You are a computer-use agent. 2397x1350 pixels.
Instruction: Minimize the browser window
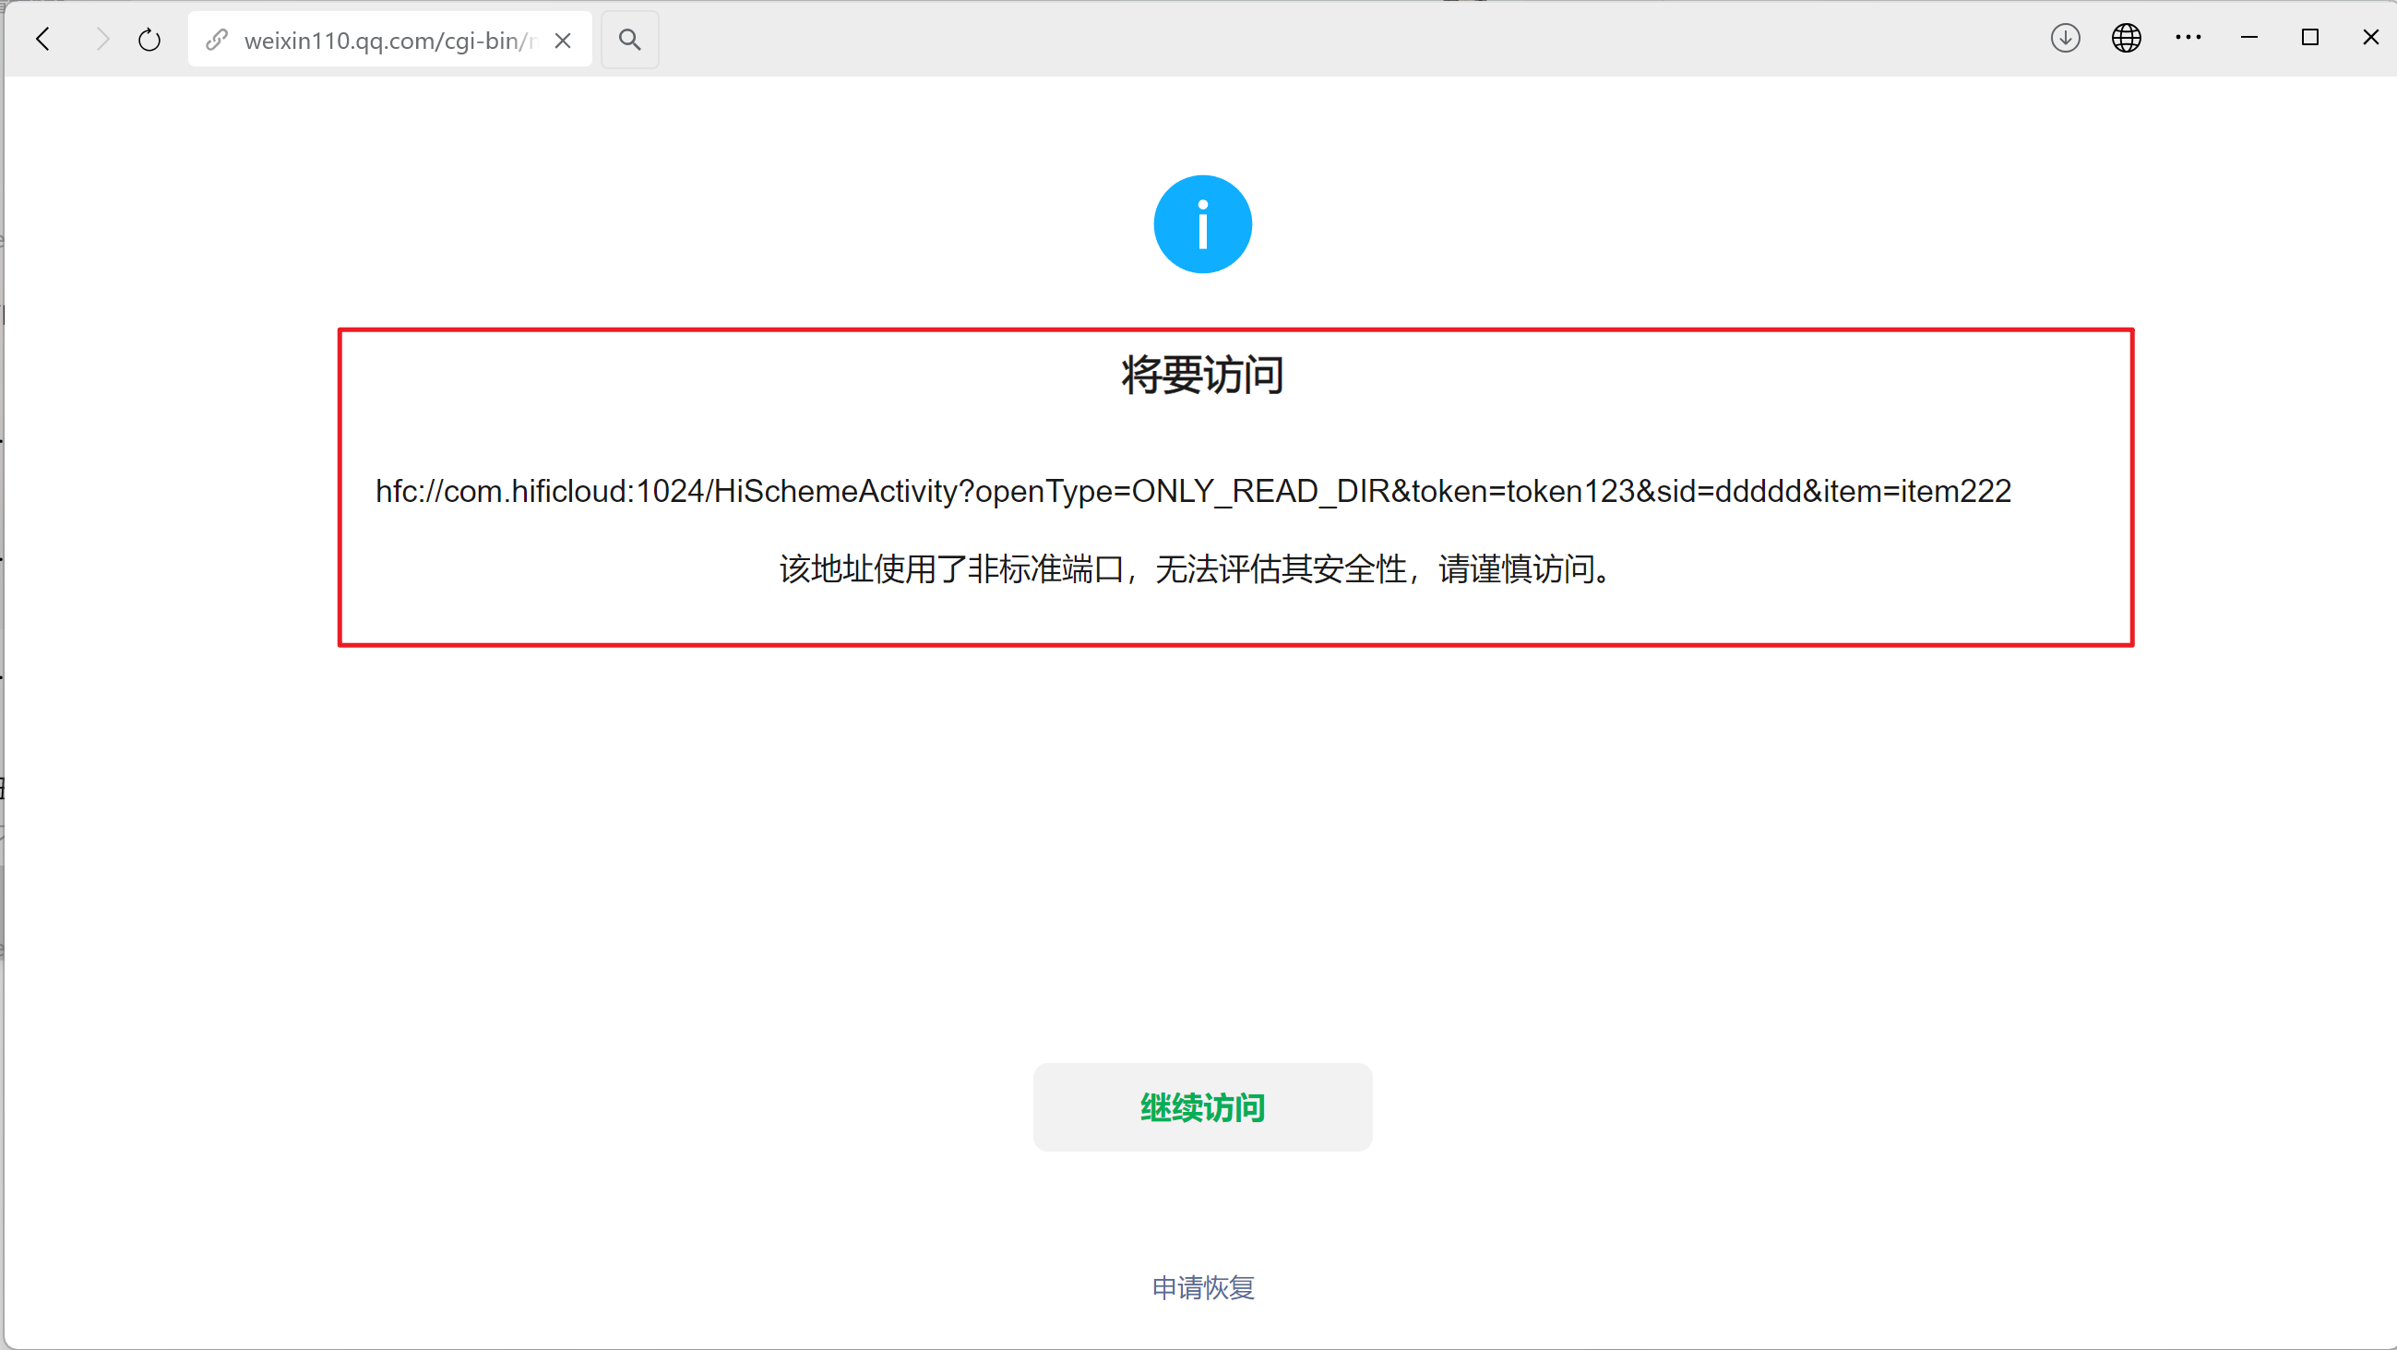point(2249,38)
